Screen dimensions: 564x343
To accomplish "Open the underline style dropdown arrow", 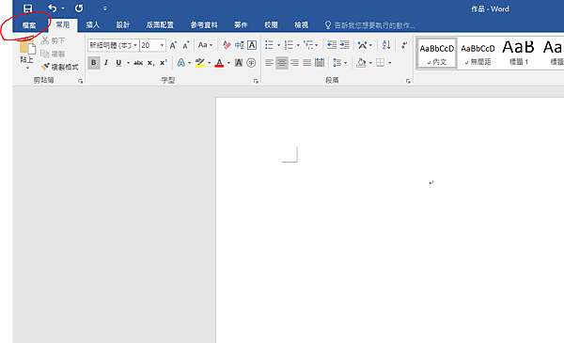I will click(x=128, y=63).
